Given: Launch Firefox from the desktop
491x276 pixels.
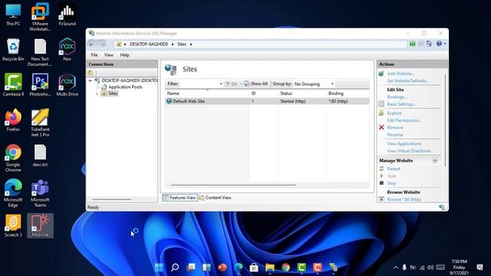Looking at the screenshot, I should click(x=13, y=120).
